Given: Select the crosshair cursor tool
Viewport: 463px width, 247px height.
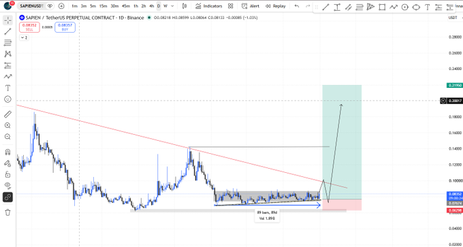Looking at the screenshot, I should click(7, 20).
